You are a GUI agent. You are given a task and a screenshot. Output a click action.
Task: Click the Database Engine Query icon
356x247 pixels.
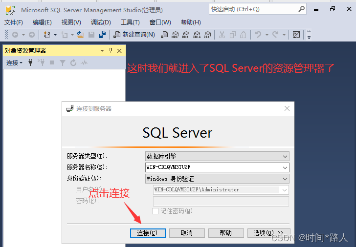[164, 35]
